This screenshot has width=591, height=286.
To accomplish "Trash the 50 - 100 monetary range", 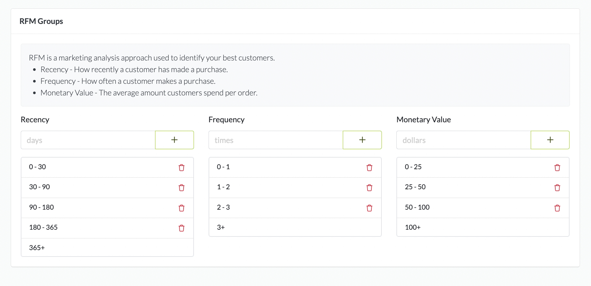I will [x=557, y=208].
